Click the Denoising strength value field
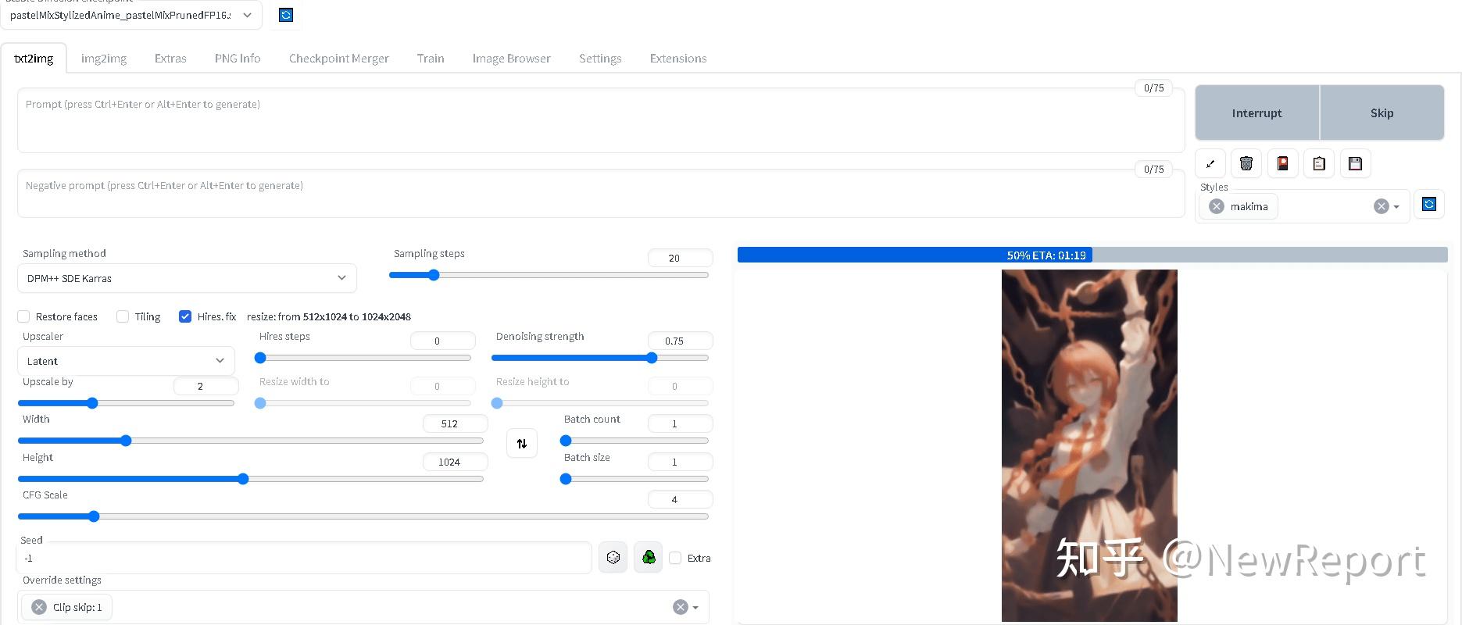Screen dimensions: 1462x625 click(x=680, y=341)
